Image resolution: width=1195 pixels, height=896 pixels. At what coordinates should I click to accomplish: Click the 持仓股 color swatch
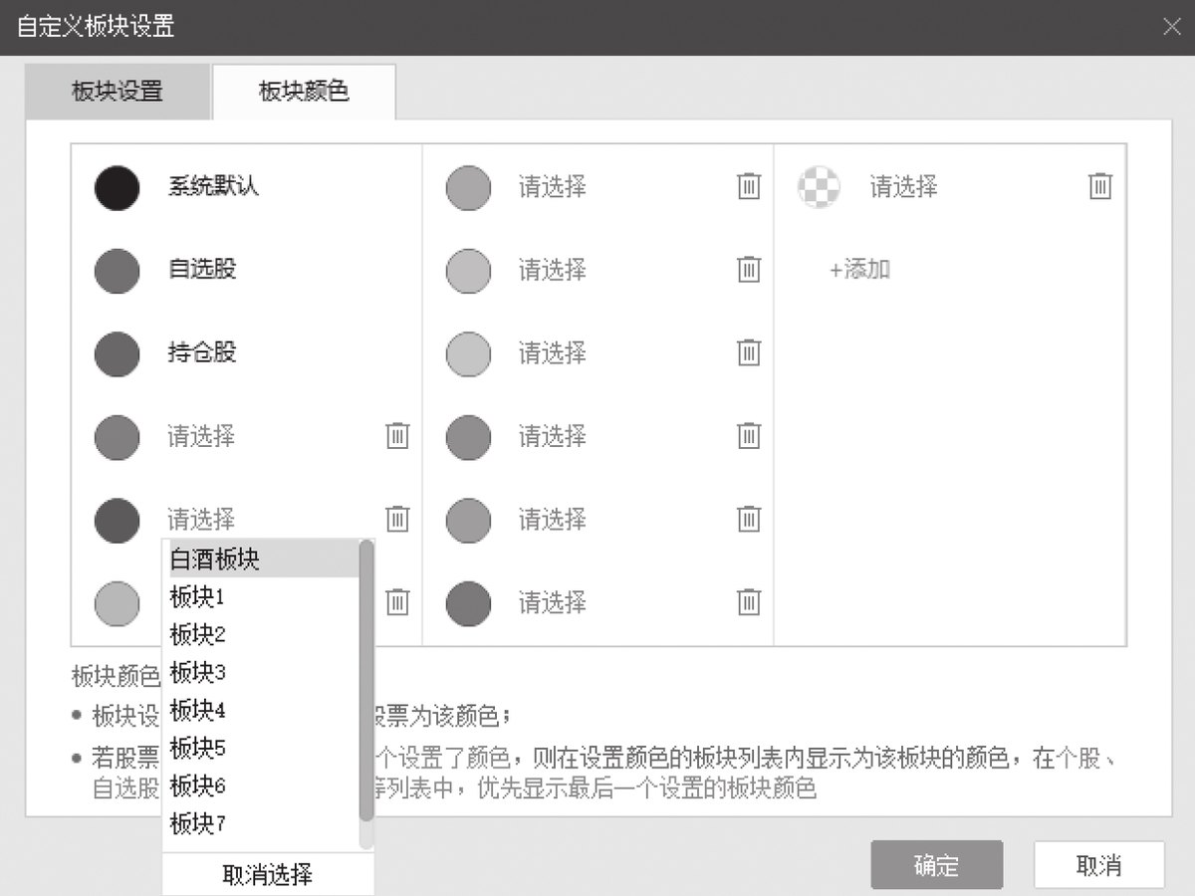[118, 353]
